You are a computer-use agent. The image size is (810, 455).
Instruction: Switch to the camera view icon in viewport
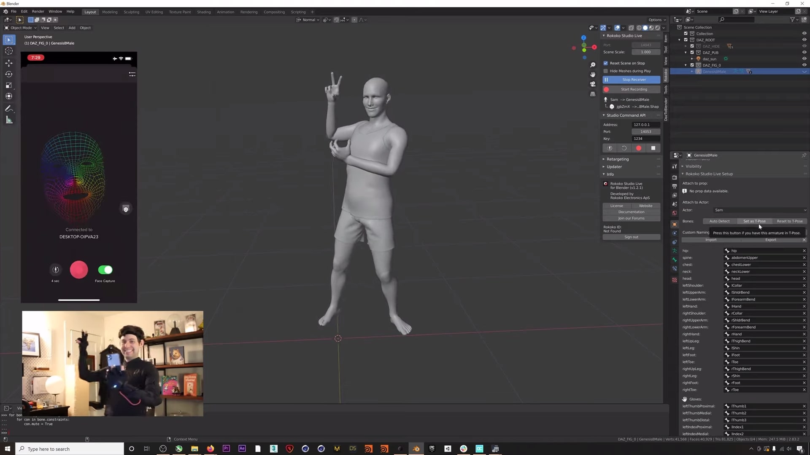tap(593, 84)
